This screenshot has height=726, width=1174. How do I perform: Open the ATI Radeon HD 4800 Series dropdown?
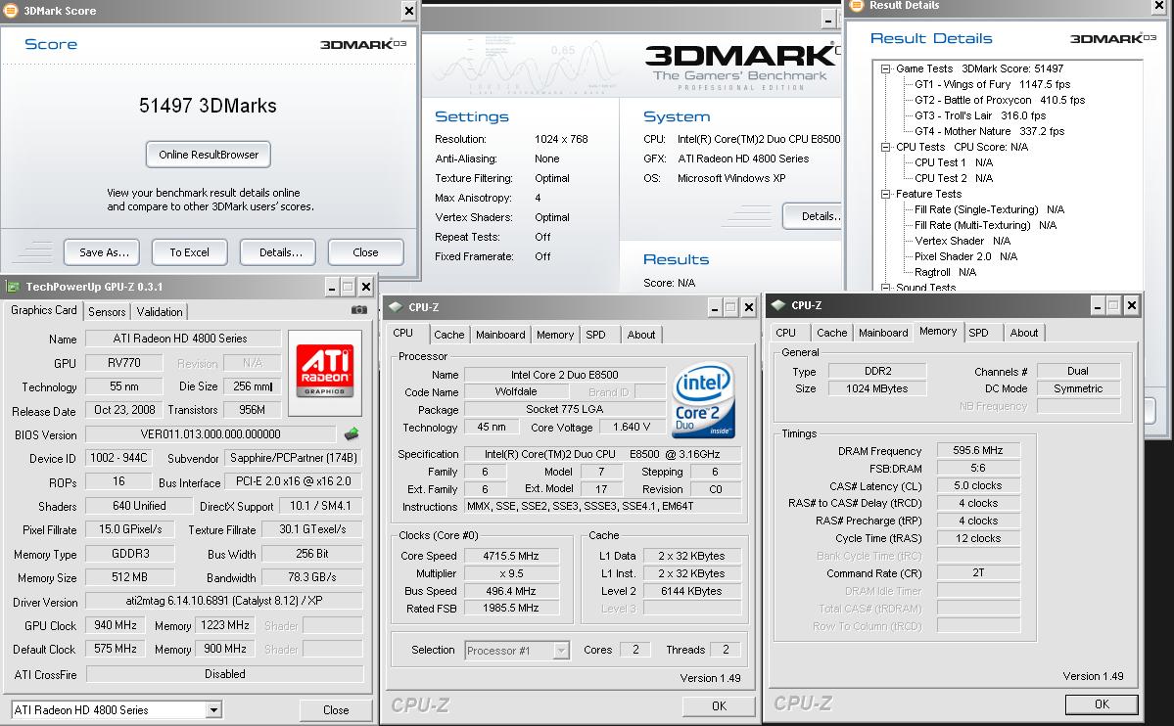tap(213, 709)
